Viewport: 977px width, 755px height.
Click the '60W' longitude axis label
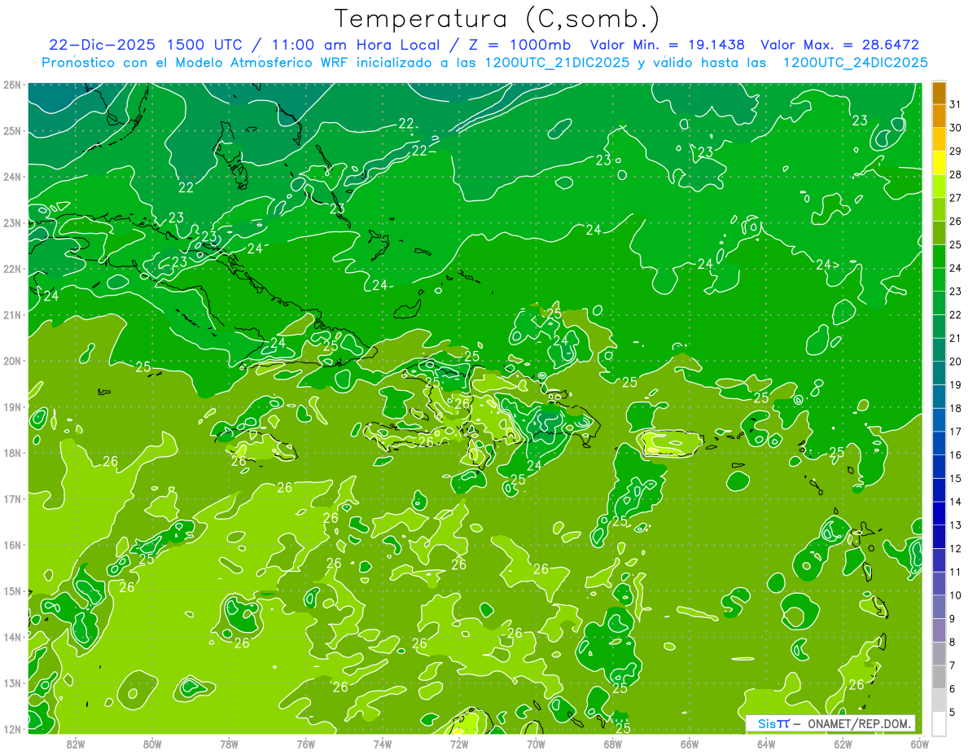919,744
